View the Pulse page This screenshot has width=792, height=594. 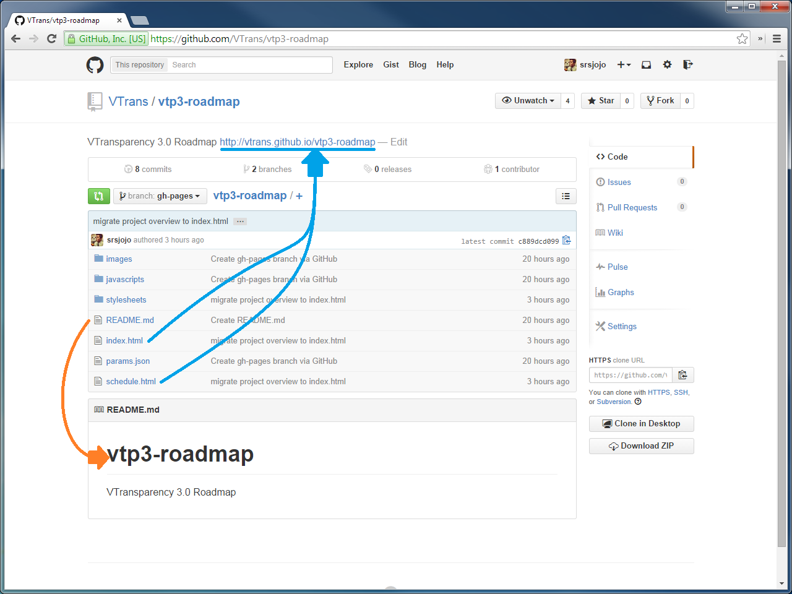(x=618, y=267)
